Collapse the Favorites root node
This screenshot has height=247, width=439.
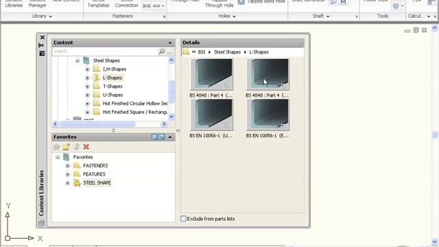[58, 157]
